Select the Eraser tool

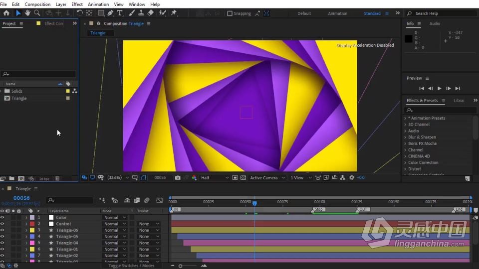point(151,13)
